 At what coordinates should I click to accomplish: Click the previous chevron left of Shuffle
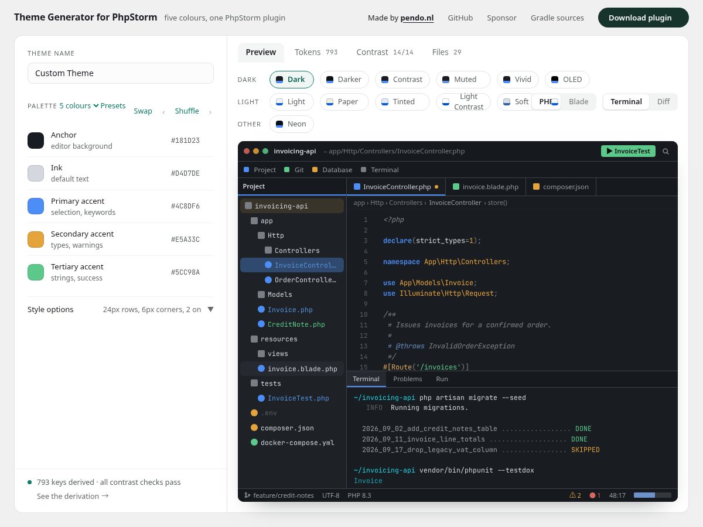(163, 112)
